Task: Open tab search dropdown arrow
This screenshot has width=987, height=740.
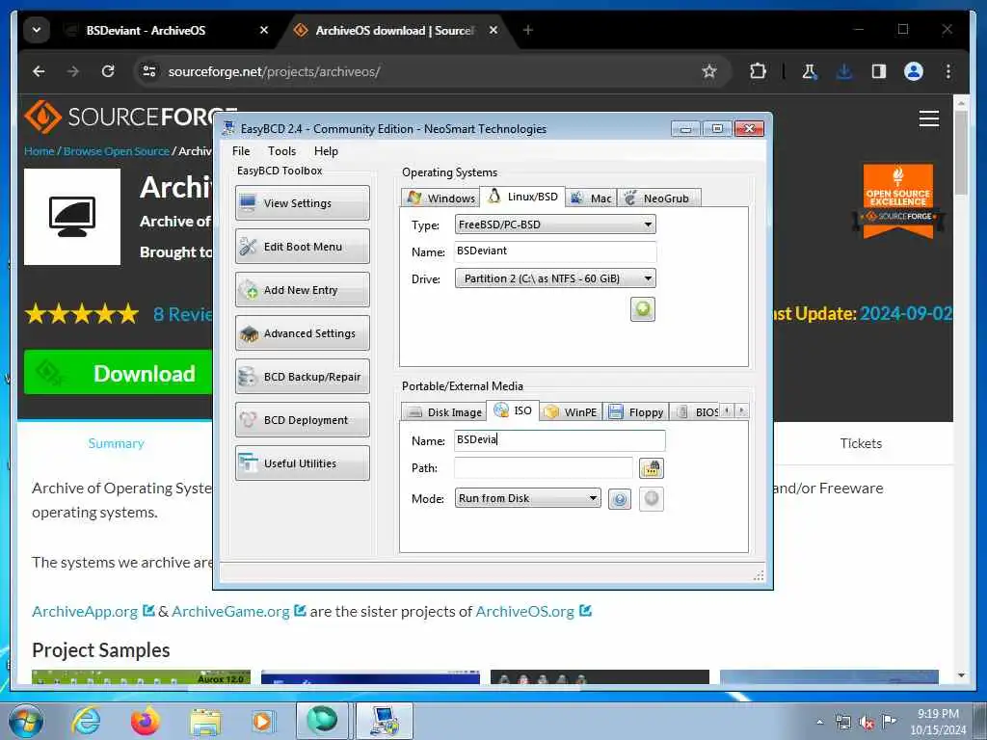Action: (x=37, y=30)
